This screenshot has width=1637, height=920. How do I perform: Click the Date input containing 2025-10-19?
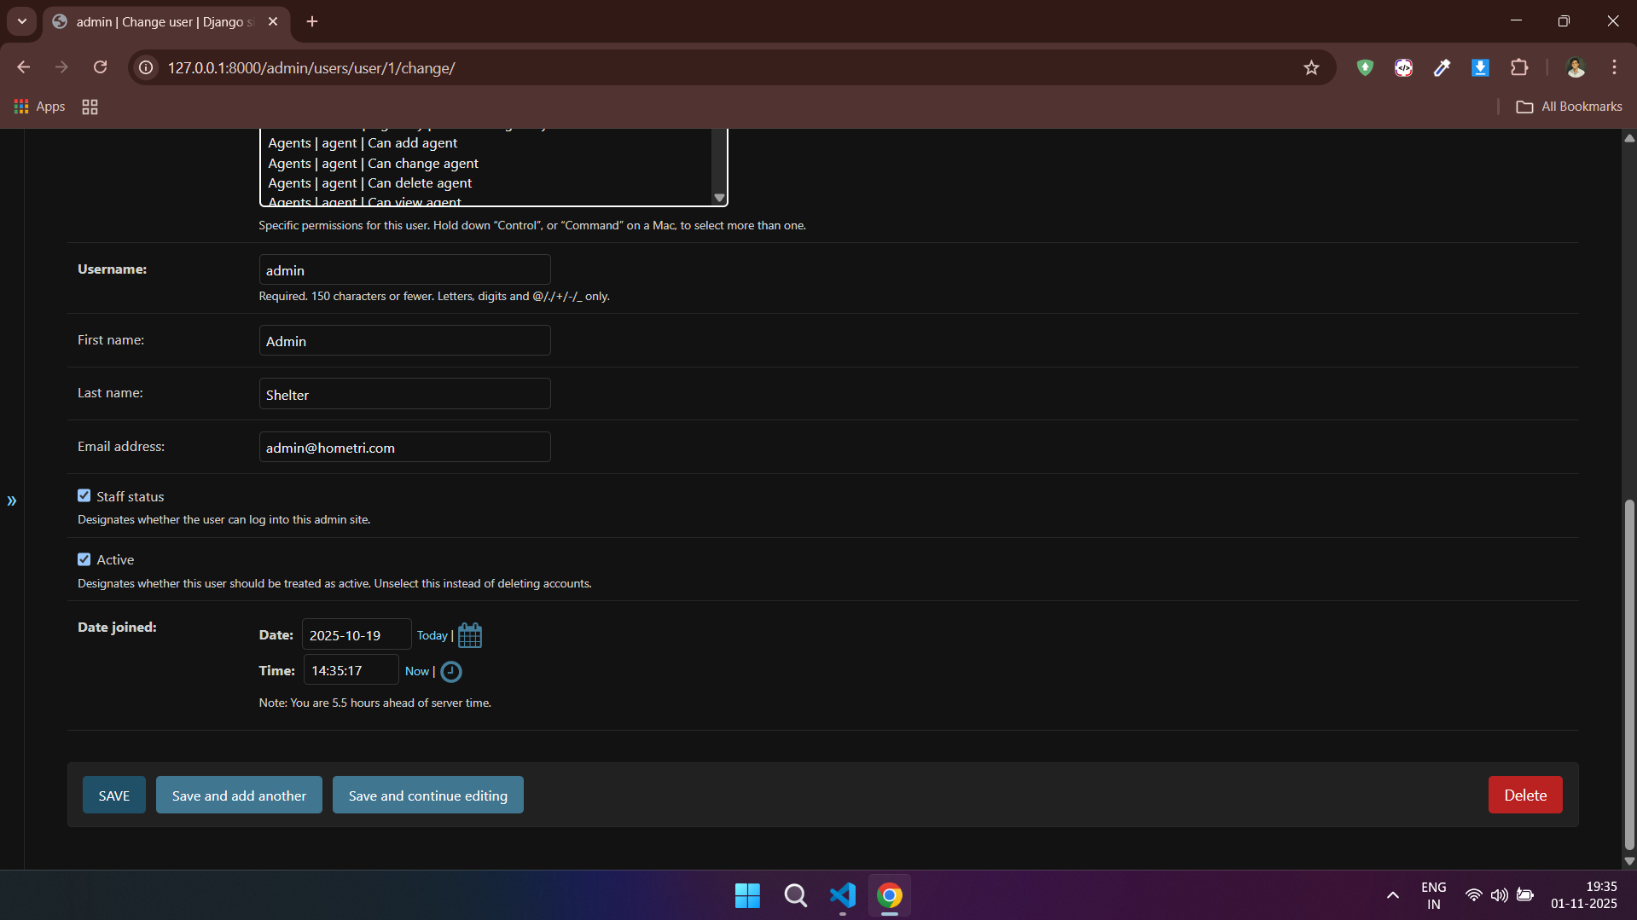[357, 635]
